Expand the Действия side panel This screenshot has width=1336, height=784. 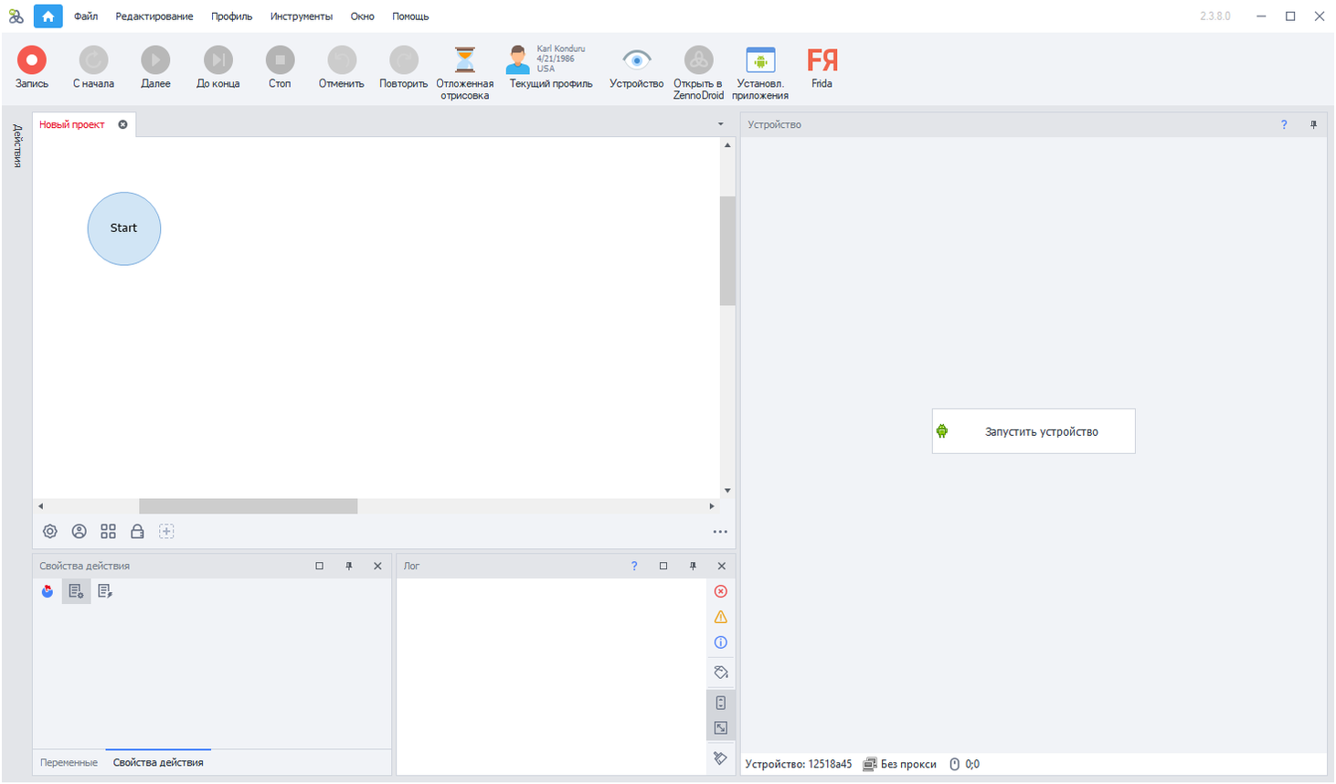(x=17, y=146)
